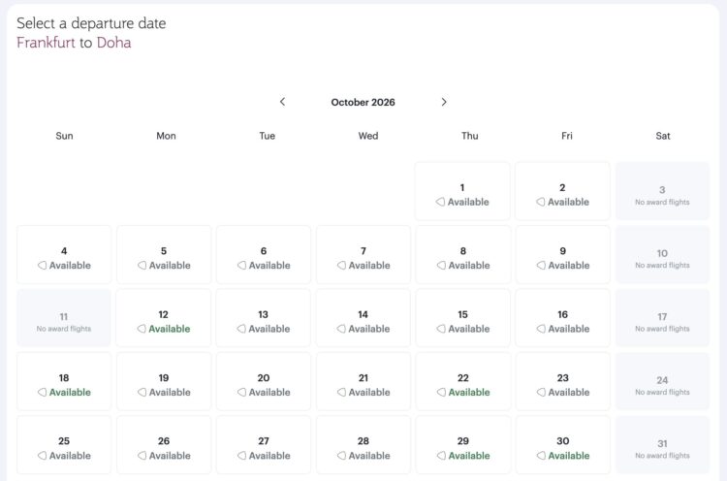Click the Thu column header
Screen dimensions: 727x481
click(x=470, y=136)
